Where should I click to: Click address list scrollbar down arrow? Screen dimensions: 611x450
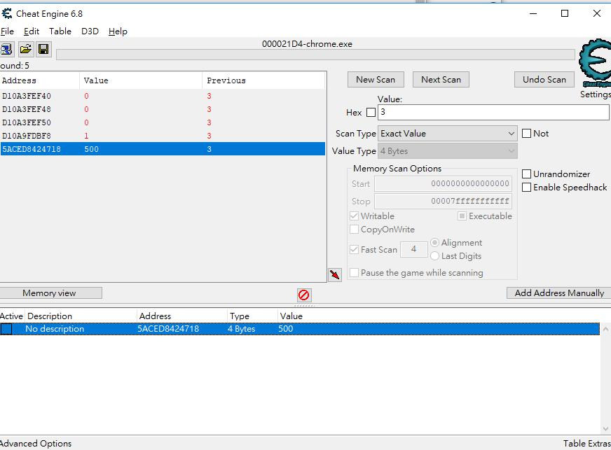coord(605,428)
